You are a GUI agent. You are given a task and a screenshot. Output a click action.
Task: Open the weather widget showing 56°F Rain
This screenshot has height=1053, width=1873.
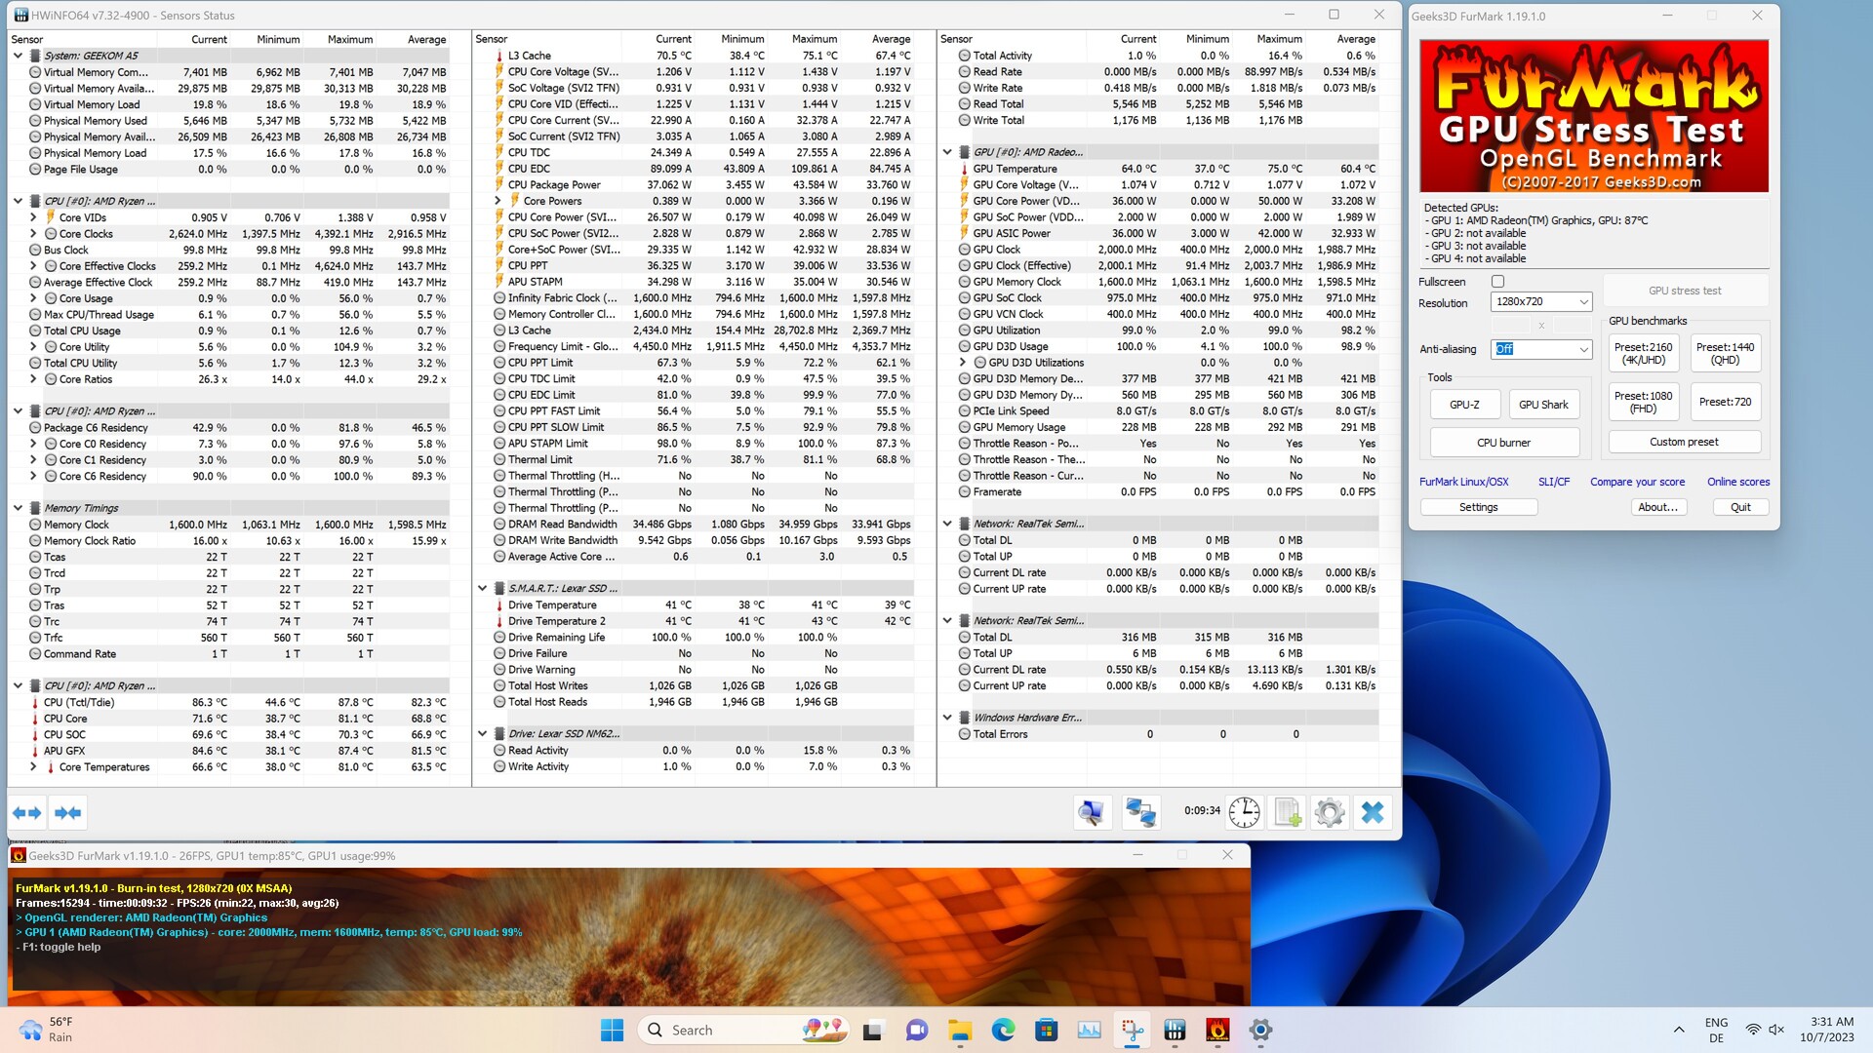[47, 1030]
